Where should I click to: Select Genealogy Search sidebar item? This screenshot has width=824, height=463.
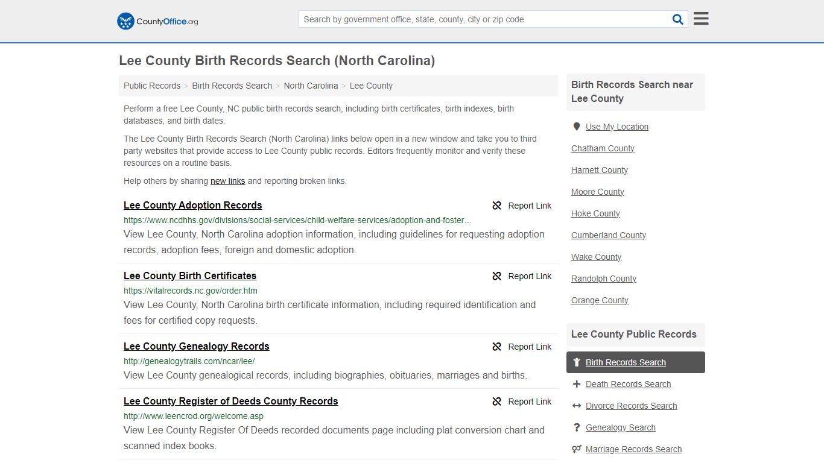pyautogui.click(x=621, y=427)
